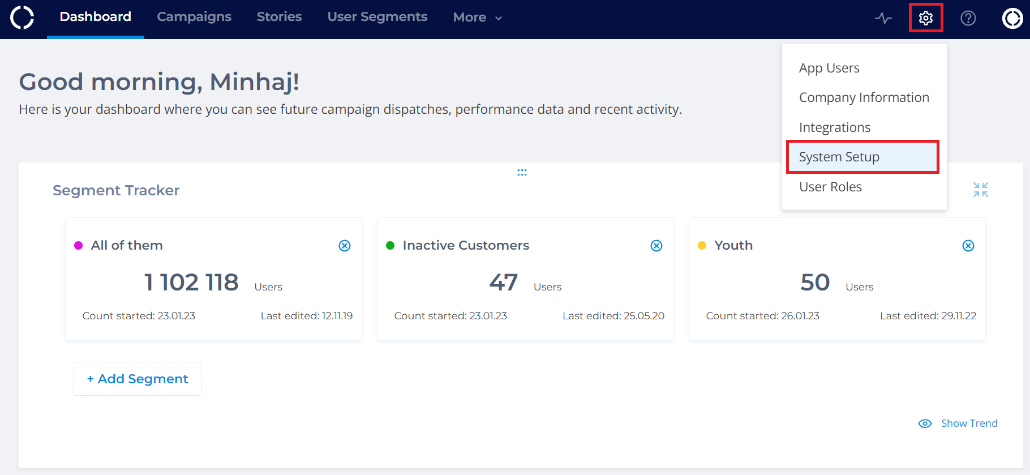Click the magenta dot beside All of them
This screenshot has width=1030, height=475.
click(79, 245)
